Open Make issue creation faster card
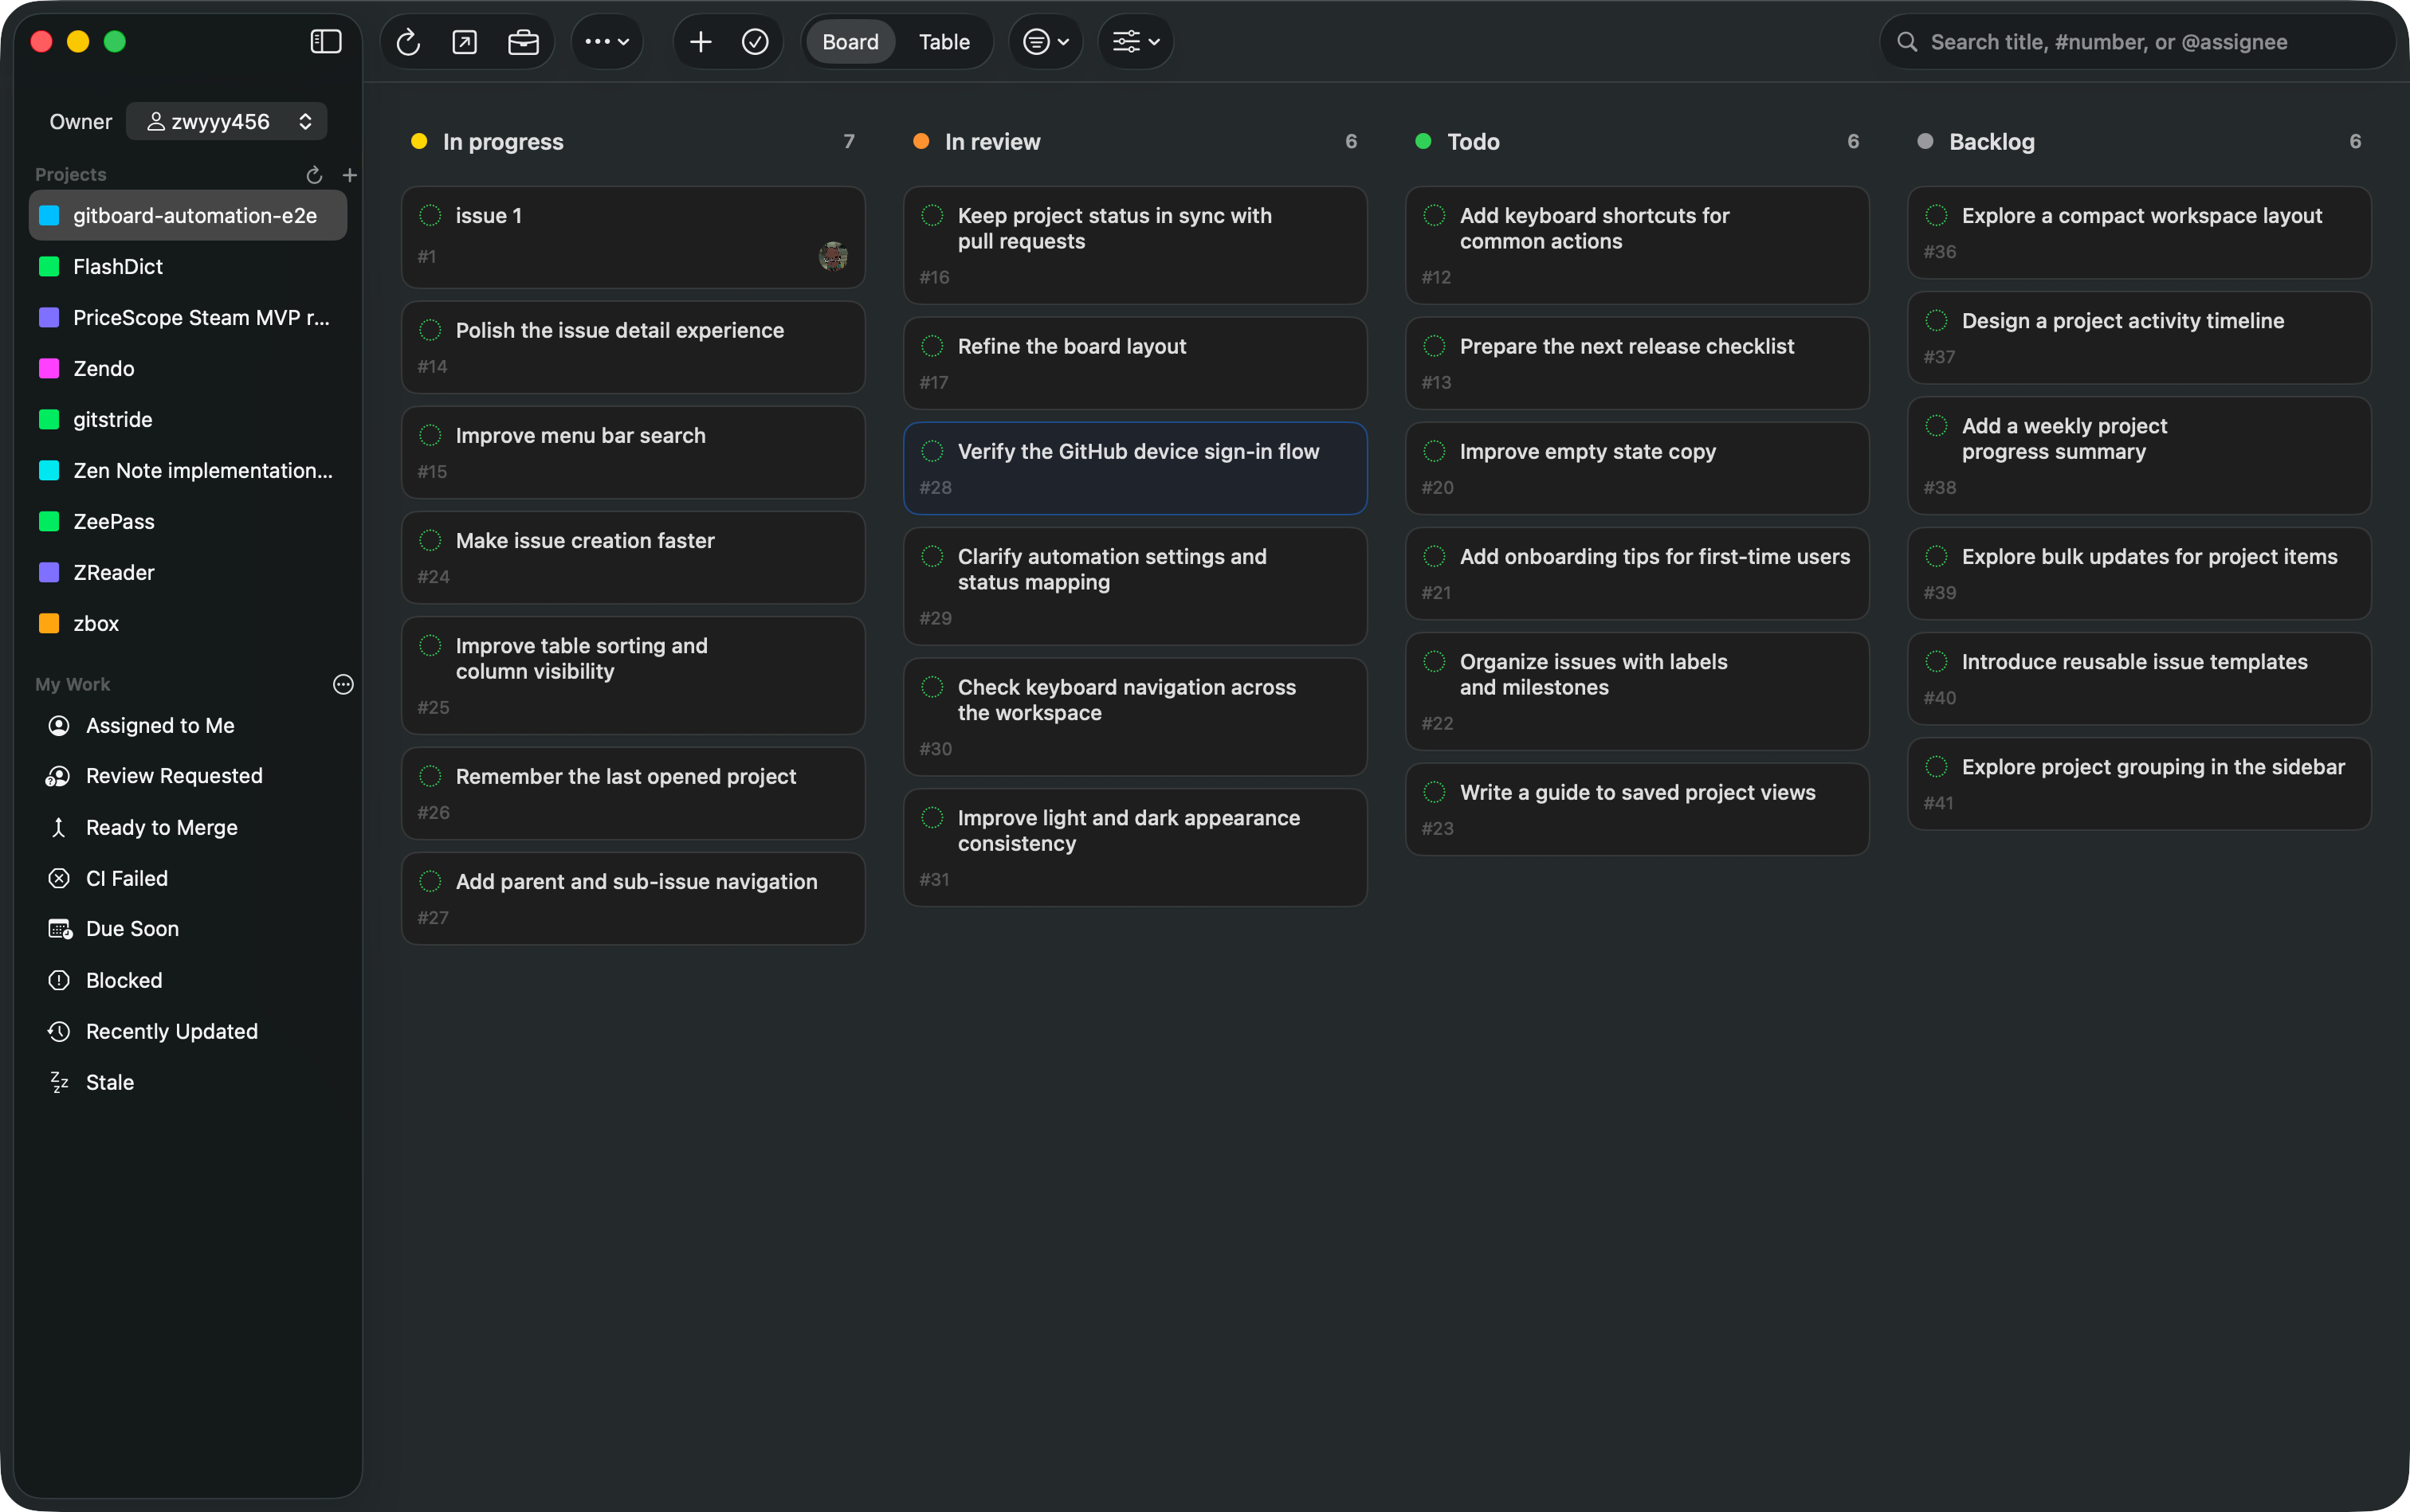This screenshot has width=2410, height=1512. pyautogui.click(x=634, y=557)
